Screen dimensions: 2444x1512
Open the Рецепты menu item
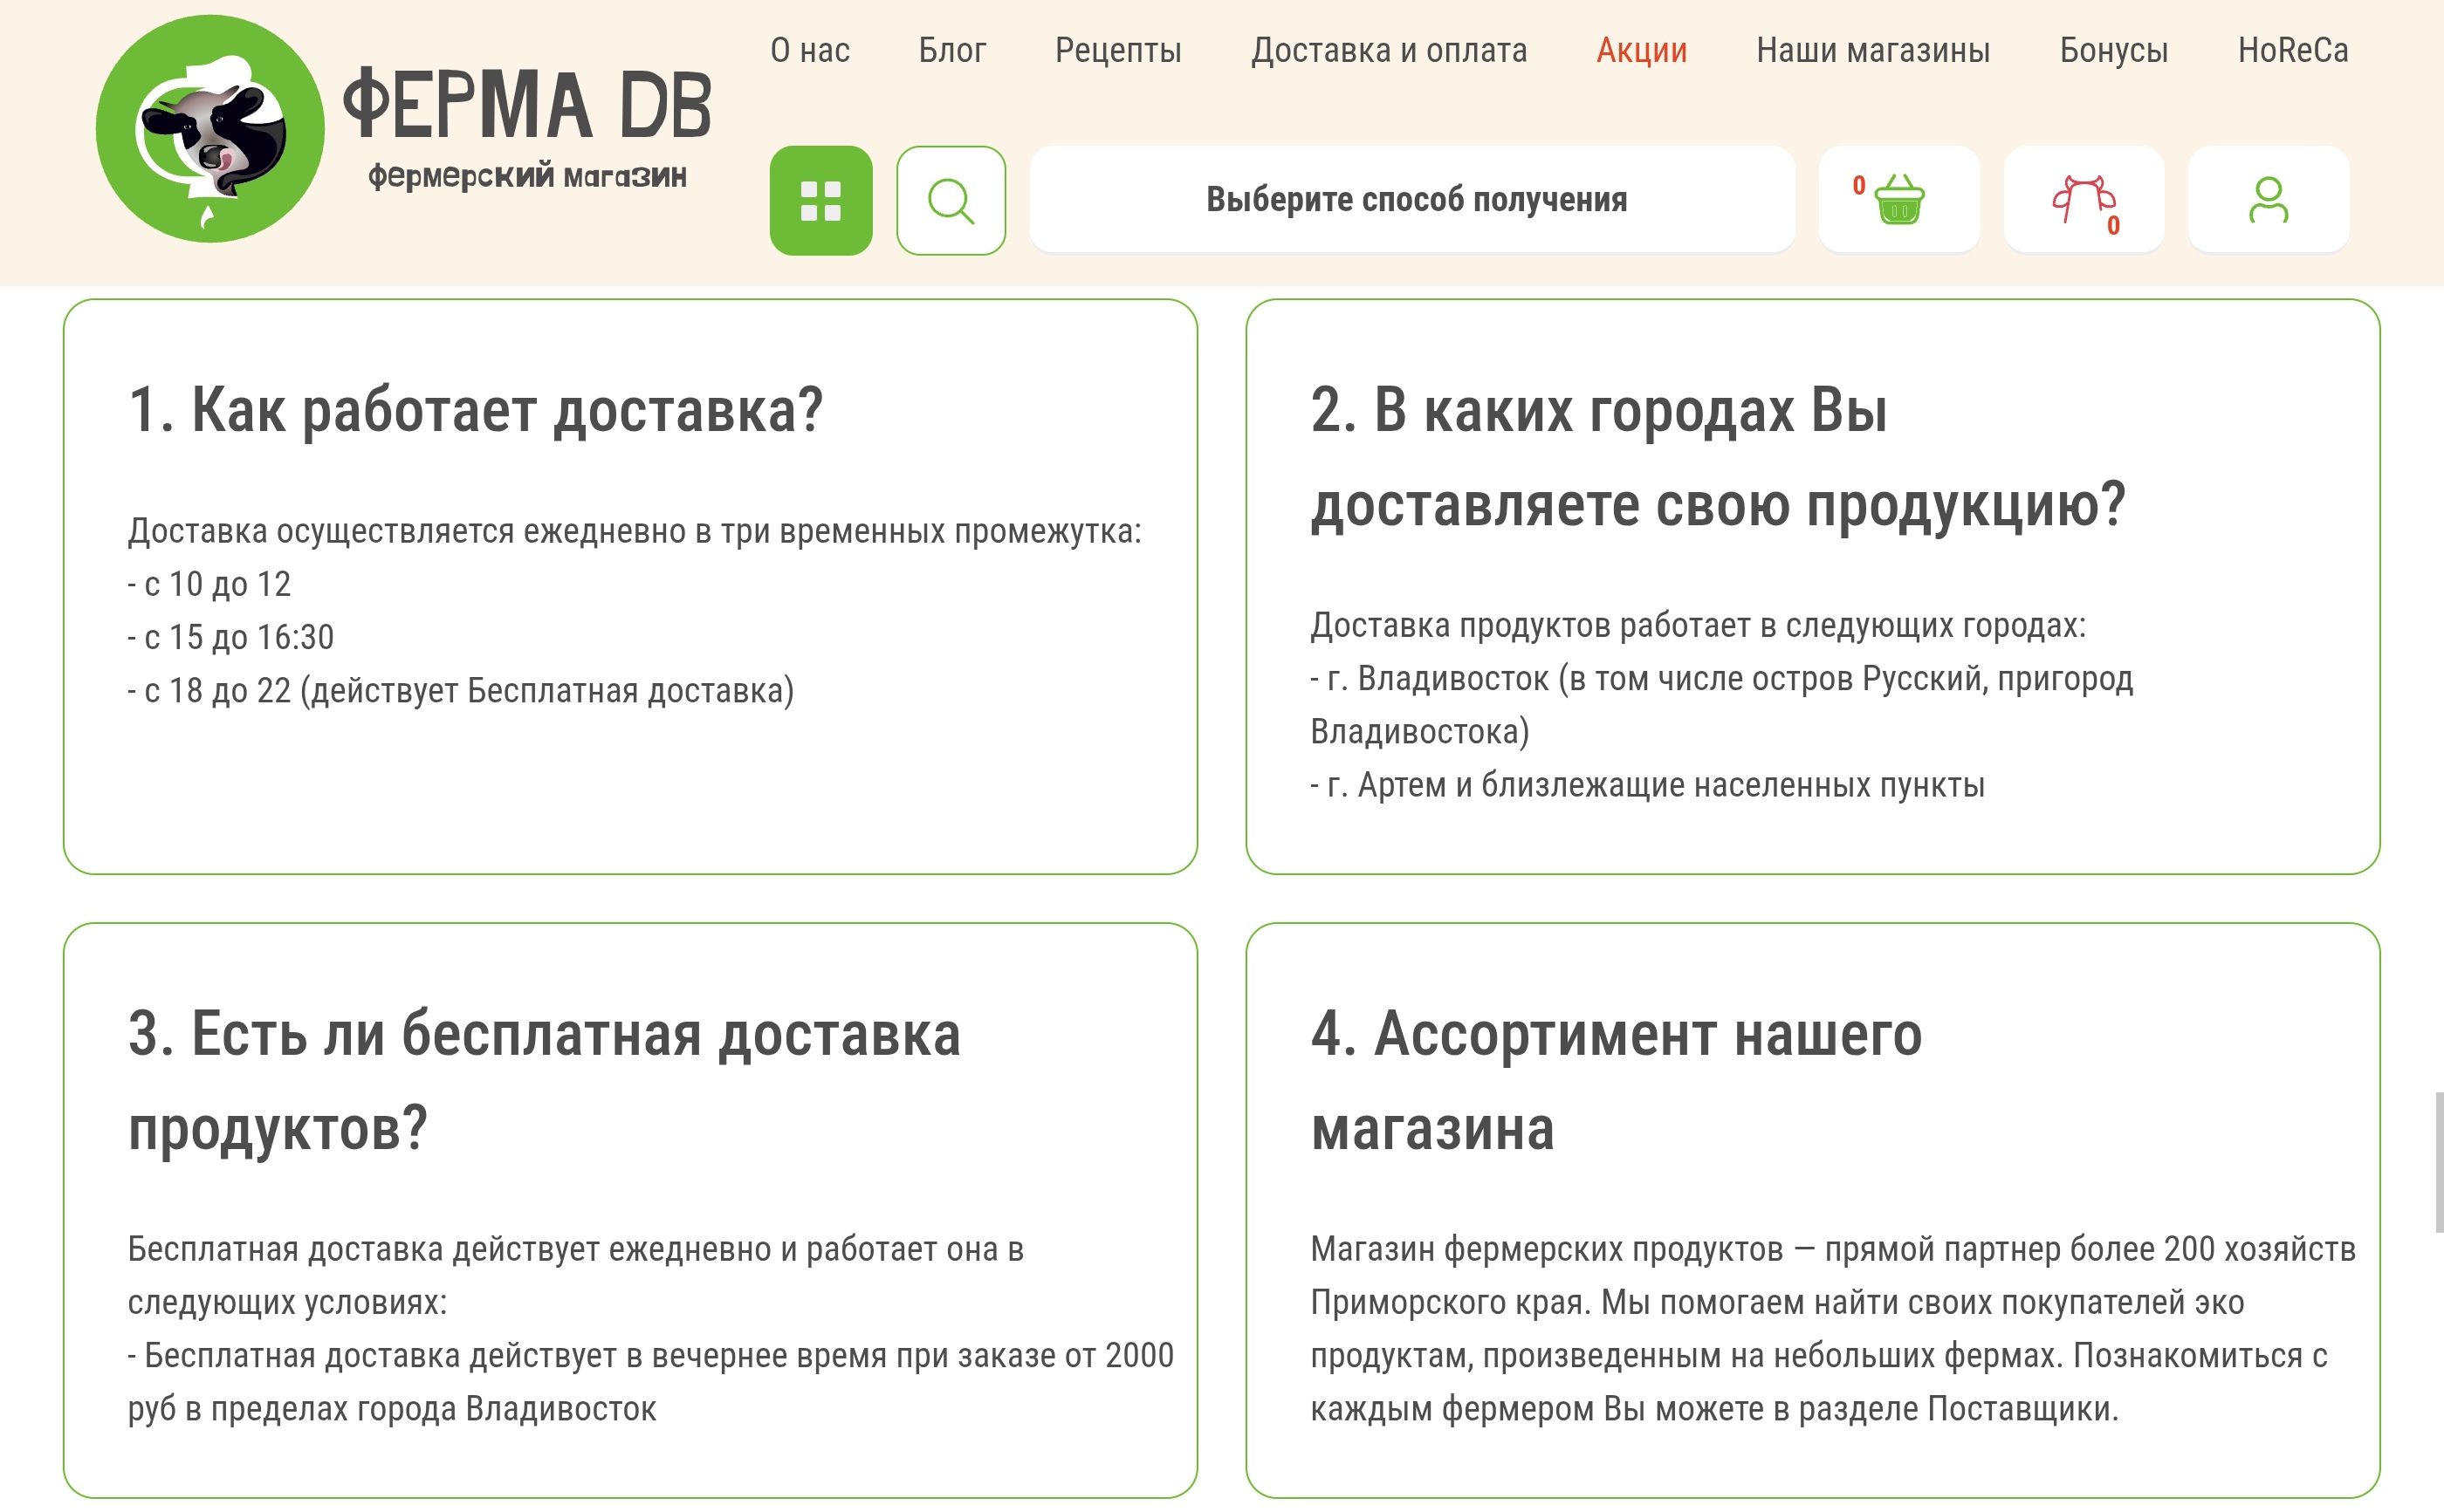(x=1118, y=51)
